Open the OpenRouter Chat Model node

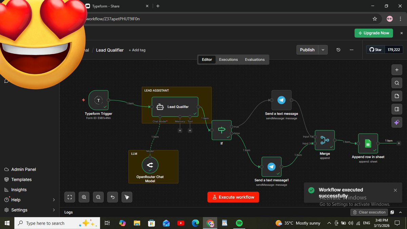click(x=150, y=165)
